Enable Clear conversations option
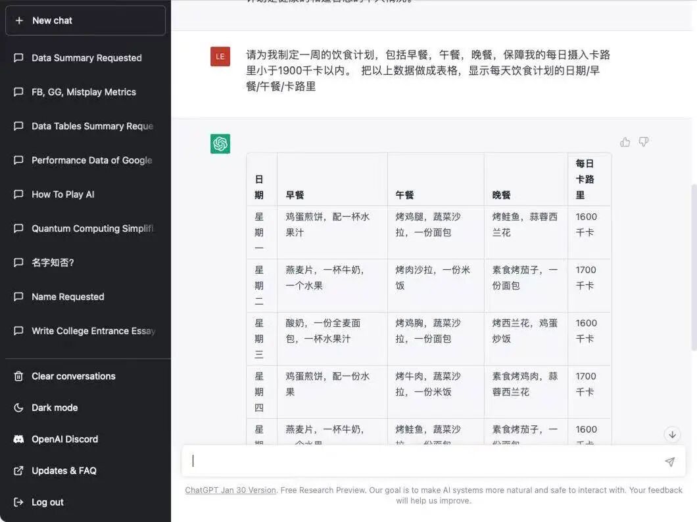Screen dimensions: 697x522 tap(72, 376)
